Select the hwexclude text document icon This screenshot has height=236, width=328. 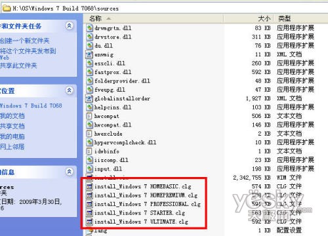click(x=89, y=134)
